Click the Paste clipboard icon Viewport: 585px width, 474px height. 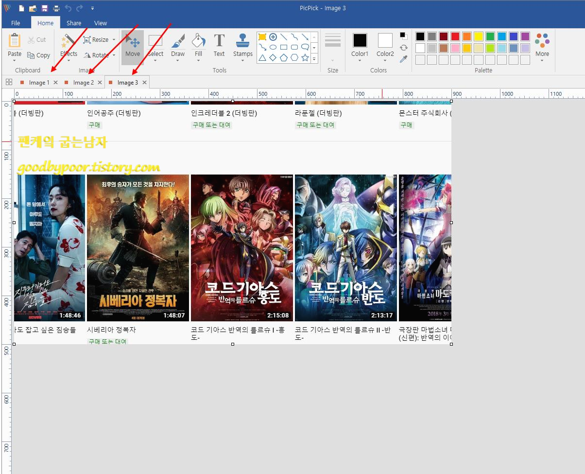[15, 41]
